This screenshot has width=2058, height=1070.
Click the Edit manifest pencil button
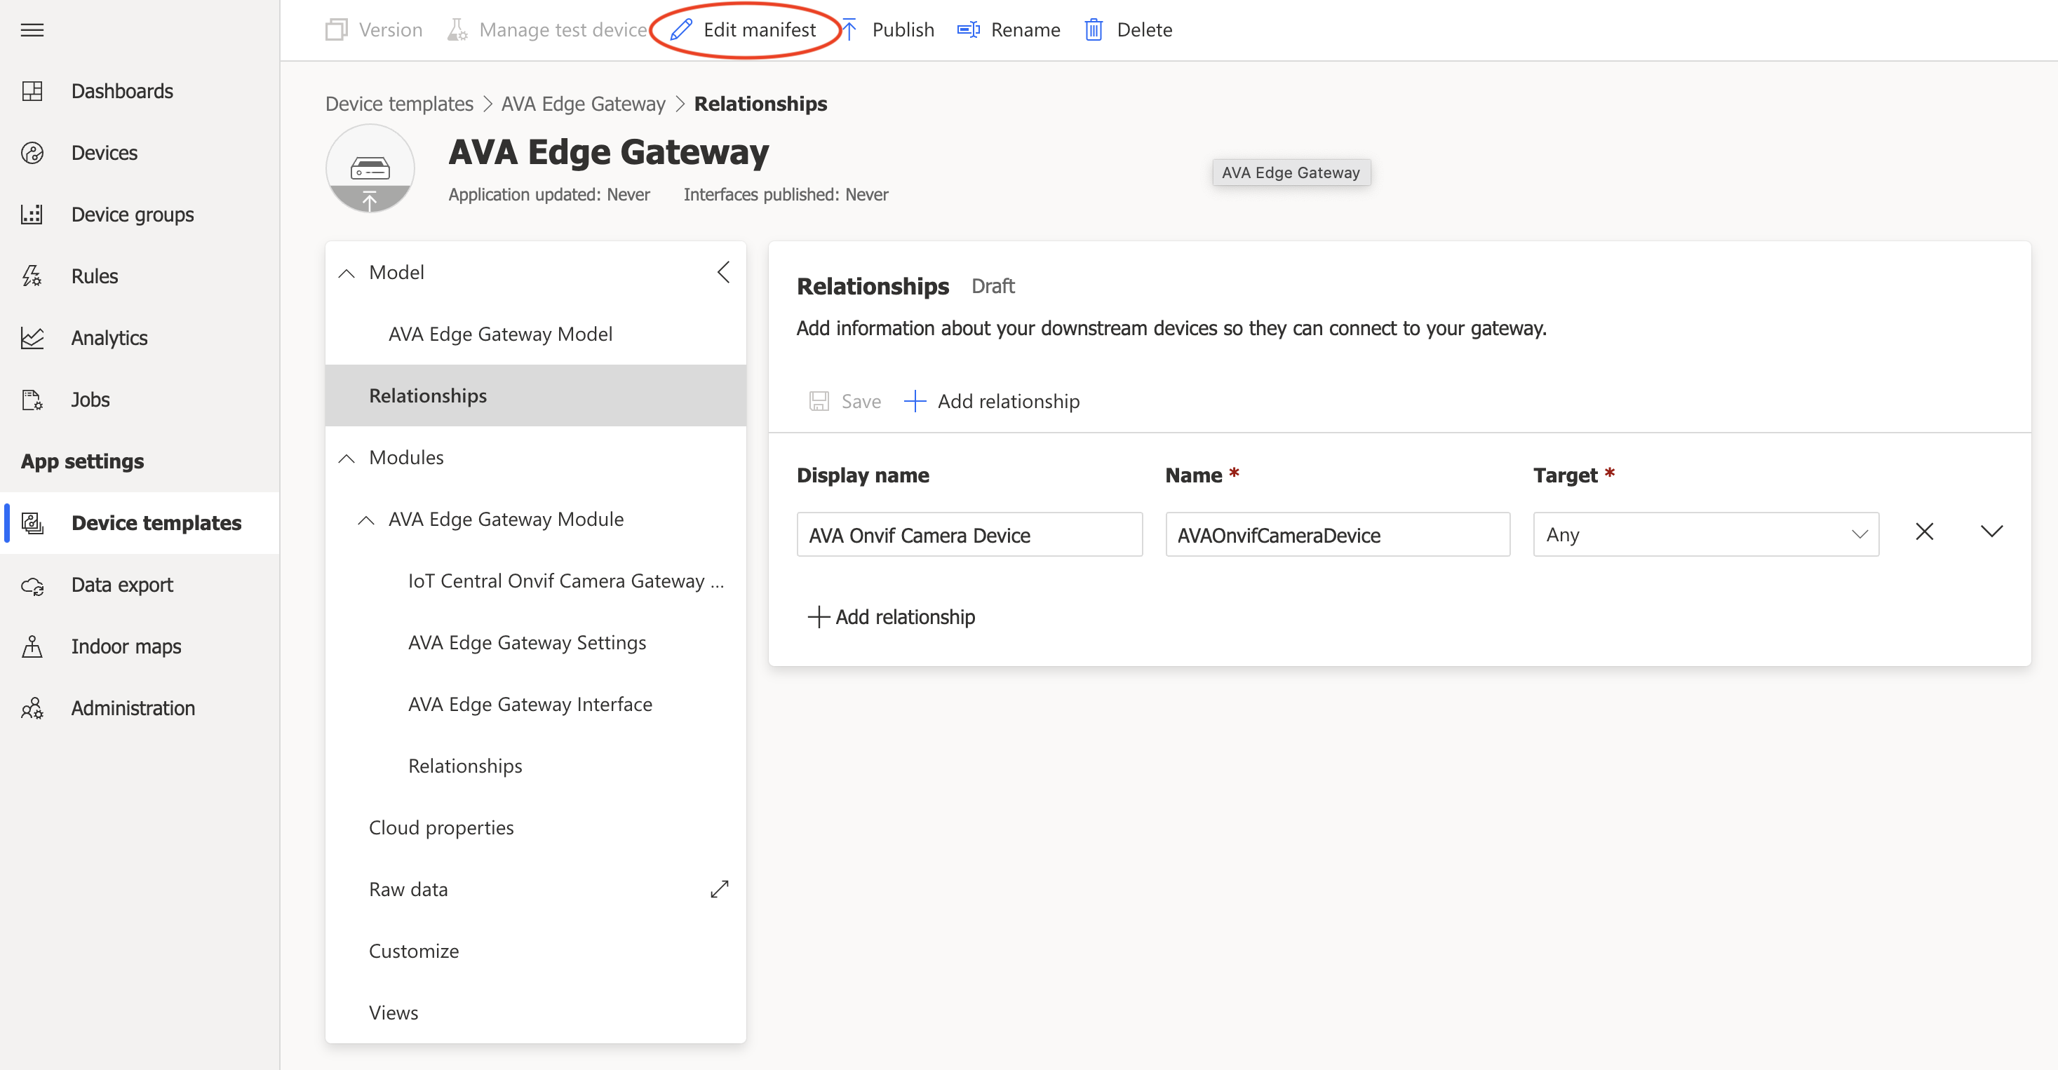tap(744, 30)
